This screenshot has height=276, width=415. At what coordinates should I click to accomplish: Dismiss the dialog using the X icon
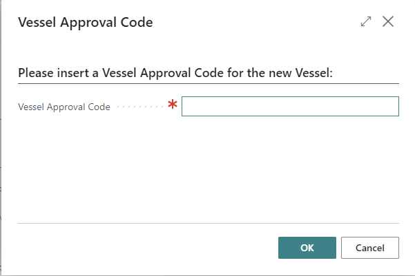click(388, 22)
